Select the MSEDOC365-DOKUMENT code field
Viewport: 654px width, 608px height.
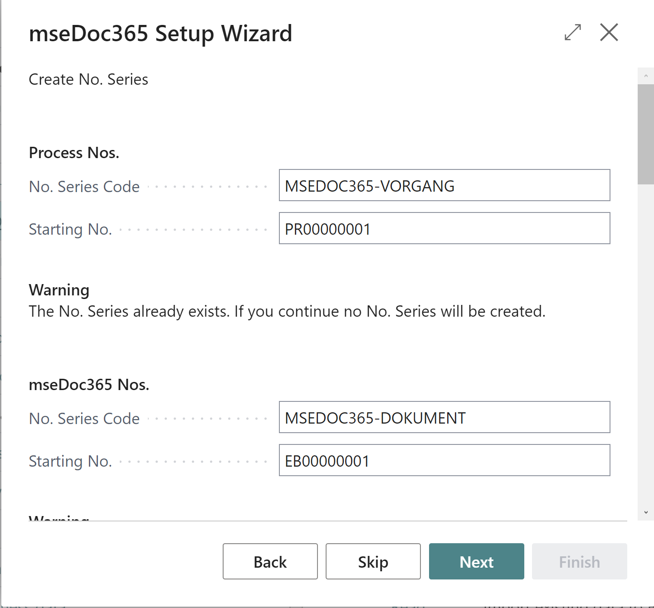[x=444, y=417]
